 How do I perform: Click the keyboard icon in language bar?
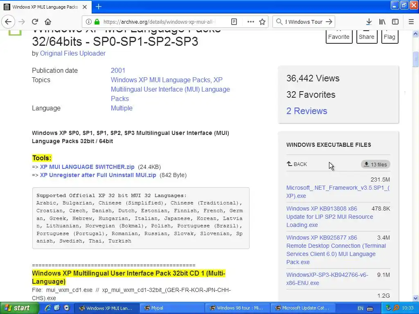pyautogui.click(x=370, y=308)
